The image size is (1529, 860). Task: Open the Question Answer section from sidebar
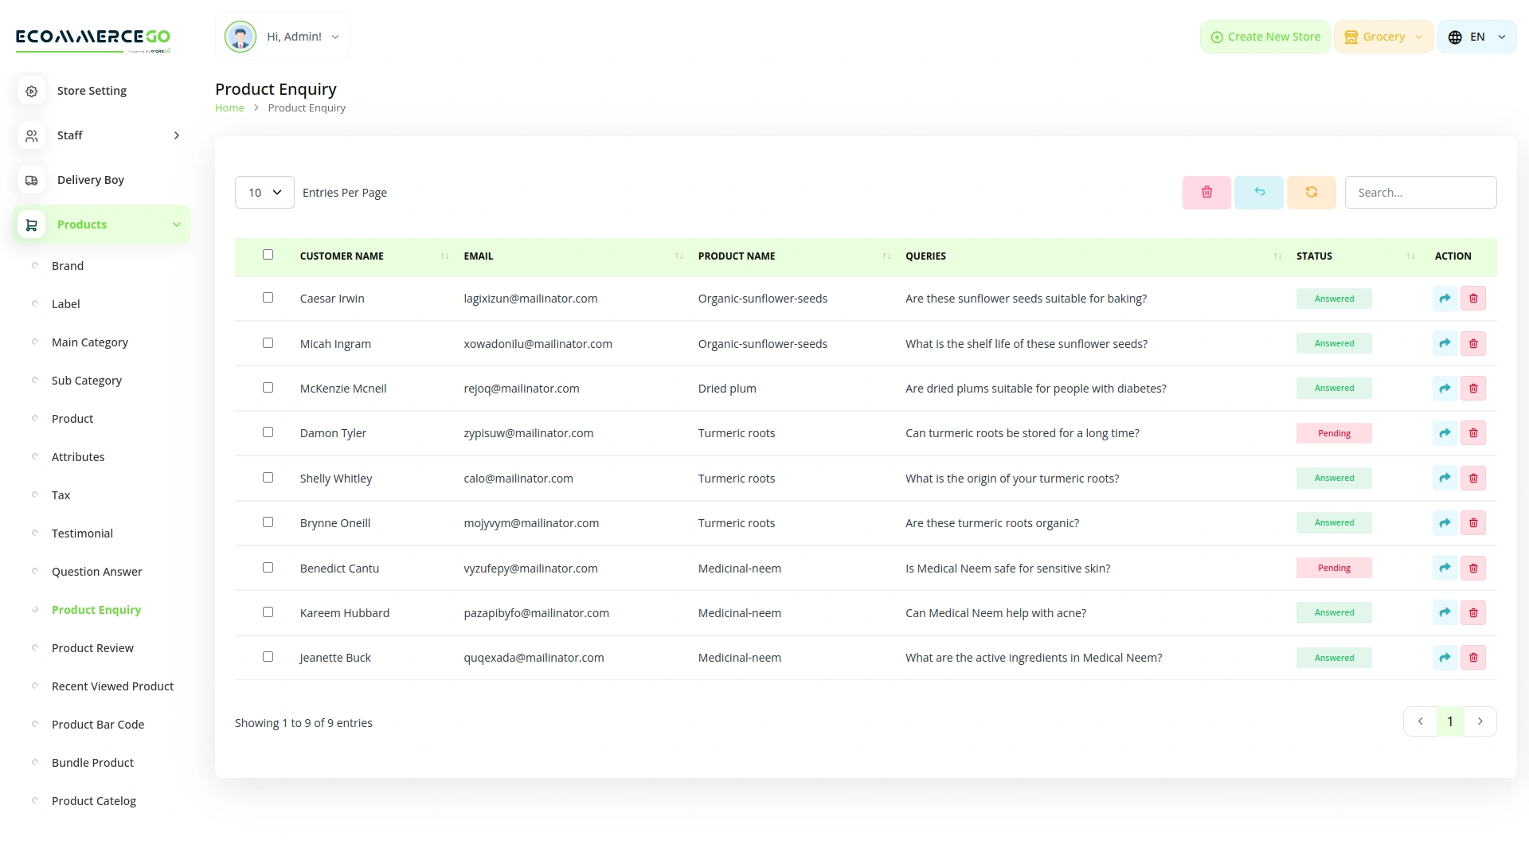(x=96, y=571)
